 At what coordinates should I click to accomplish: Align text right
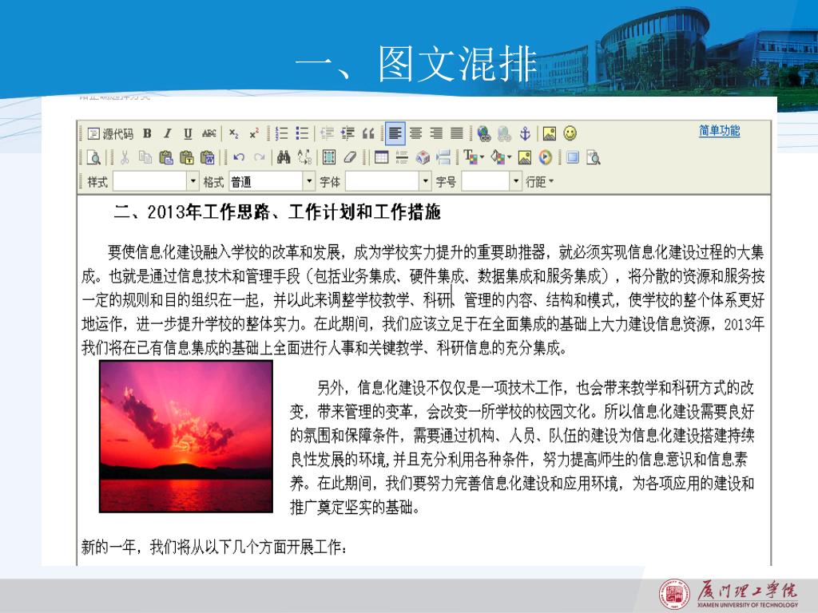(x=436, y=134)
